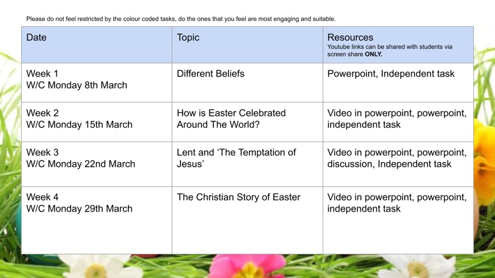The width and height of the screenshot is (495, 278).
Task: Click the 'Different Beliefs' topic cell
Action: click(248, 83)
